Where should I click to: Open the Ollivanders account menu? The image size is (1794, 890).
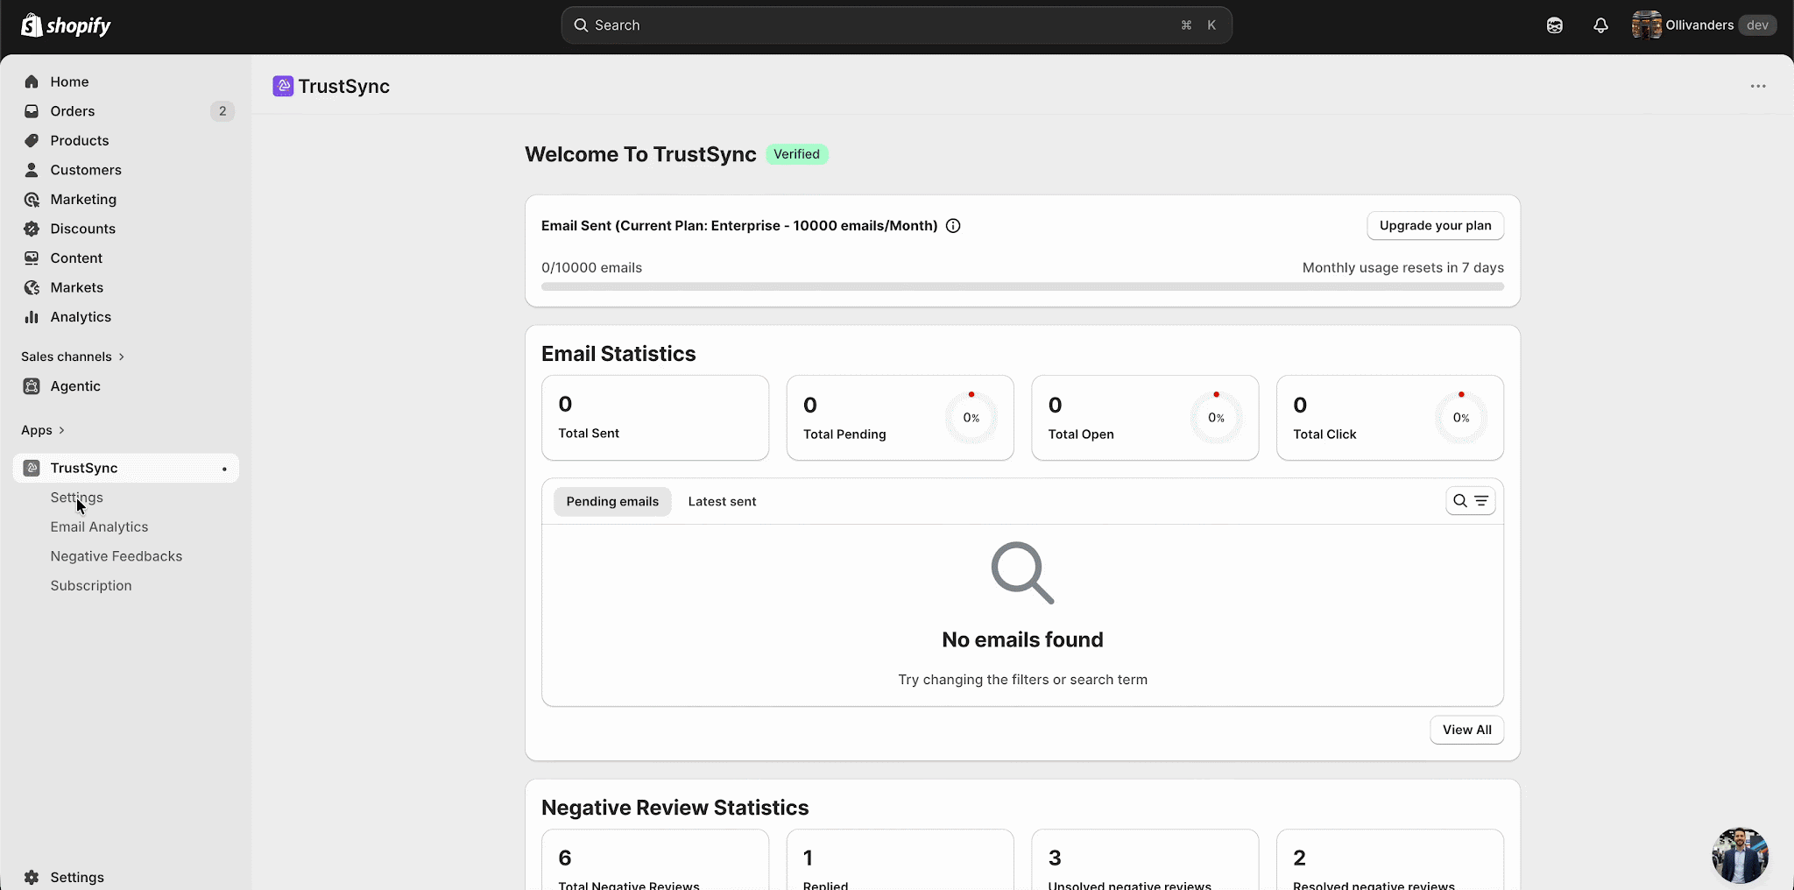1704,25
